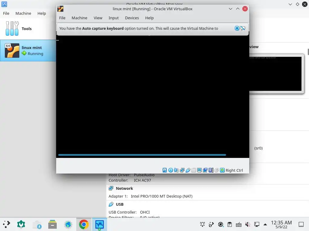Viewport: 309px width, 231px height.
Task: Dismiss the Auto capture keyboard notification
Action: (237, 28)
